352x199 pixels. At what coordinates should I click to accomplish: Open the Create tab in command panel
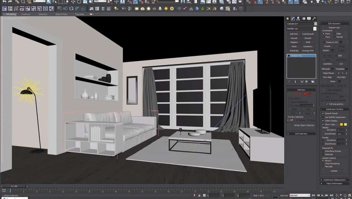coord(288,19)
